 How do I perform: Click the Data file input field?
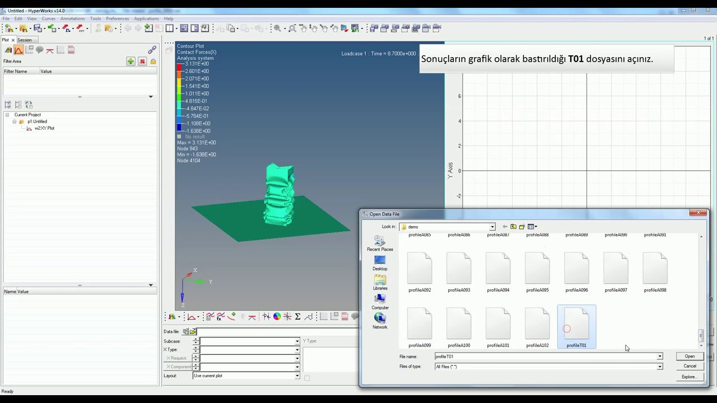[x=277, y=332]
